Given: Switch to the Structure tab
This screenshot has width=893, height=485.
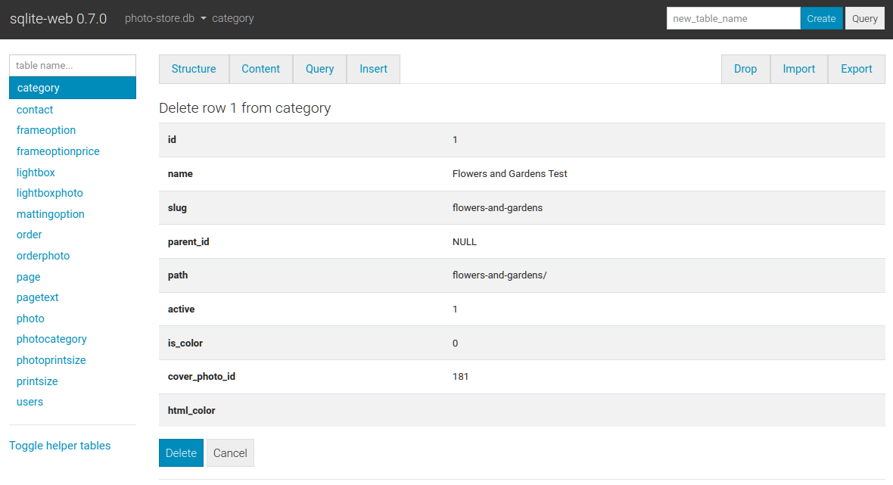Looking at the screenshot, I should pos(194,69).
